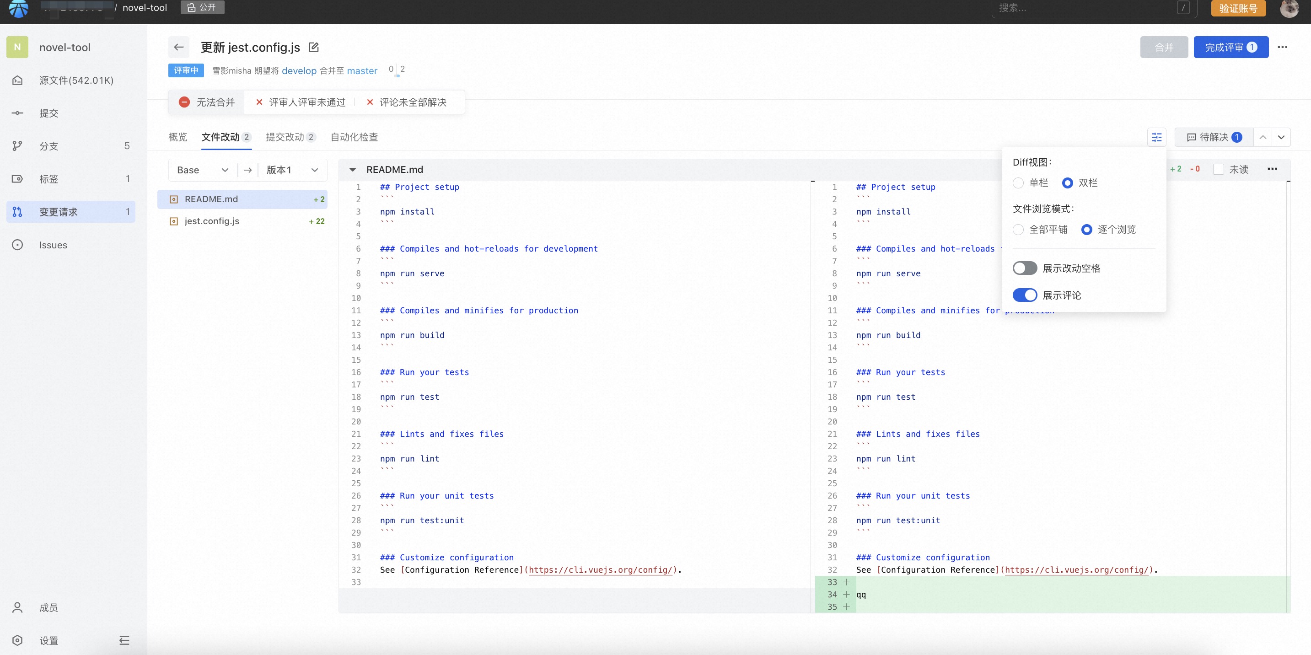Switch to the 概览 tab
Image resolution: width=1311 pixels, height=655 pixels.
coord(177,137)
